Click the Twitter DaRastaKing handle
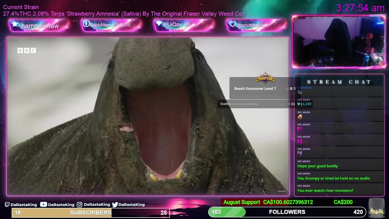 [132, 205]
